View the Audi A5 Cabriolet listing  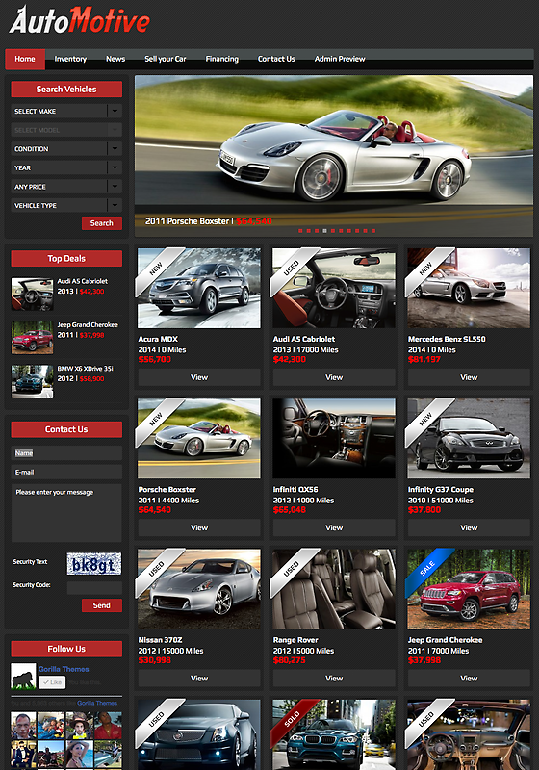334,377
